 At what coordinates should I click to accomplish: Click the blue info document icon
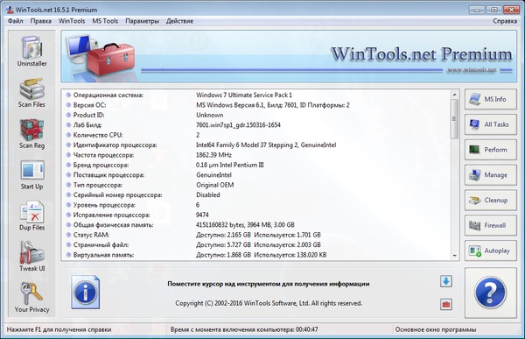(86, 293)
